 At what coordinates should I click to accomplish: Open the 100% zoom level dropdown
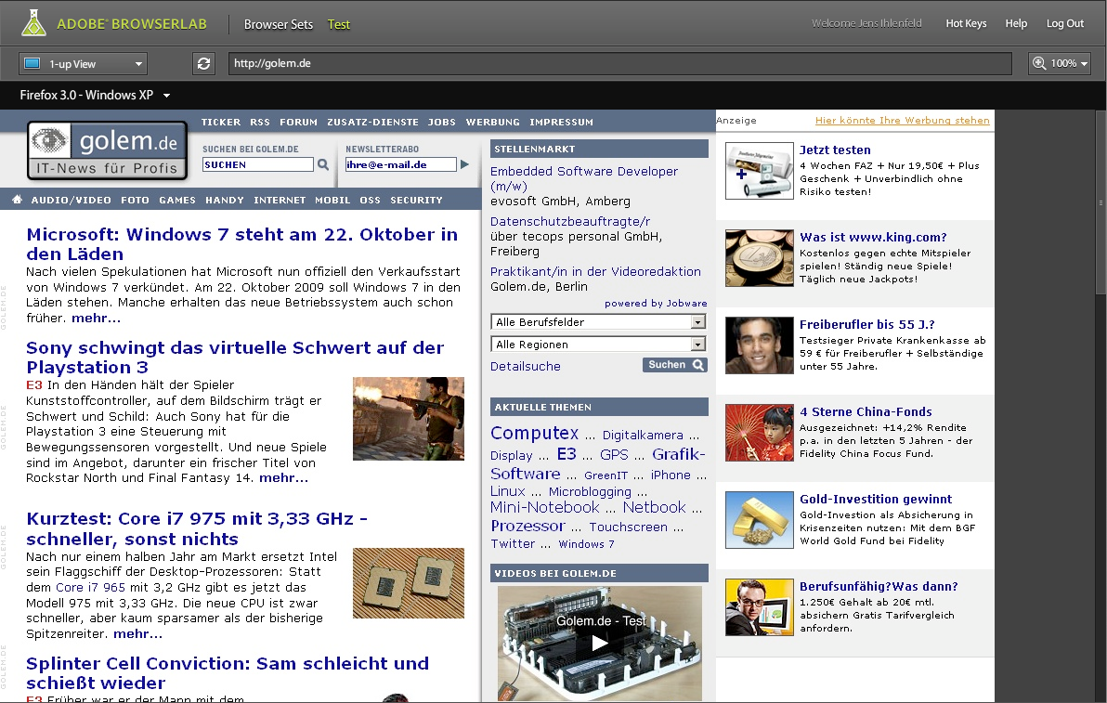pyautogui.click(x=1060, y=63)
